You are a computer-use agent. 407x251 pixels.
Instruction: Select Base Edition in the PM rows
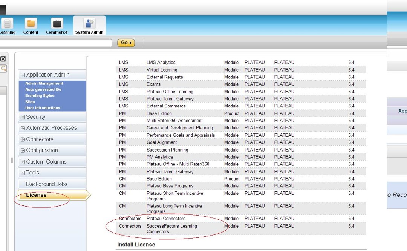tap(159, 113)
